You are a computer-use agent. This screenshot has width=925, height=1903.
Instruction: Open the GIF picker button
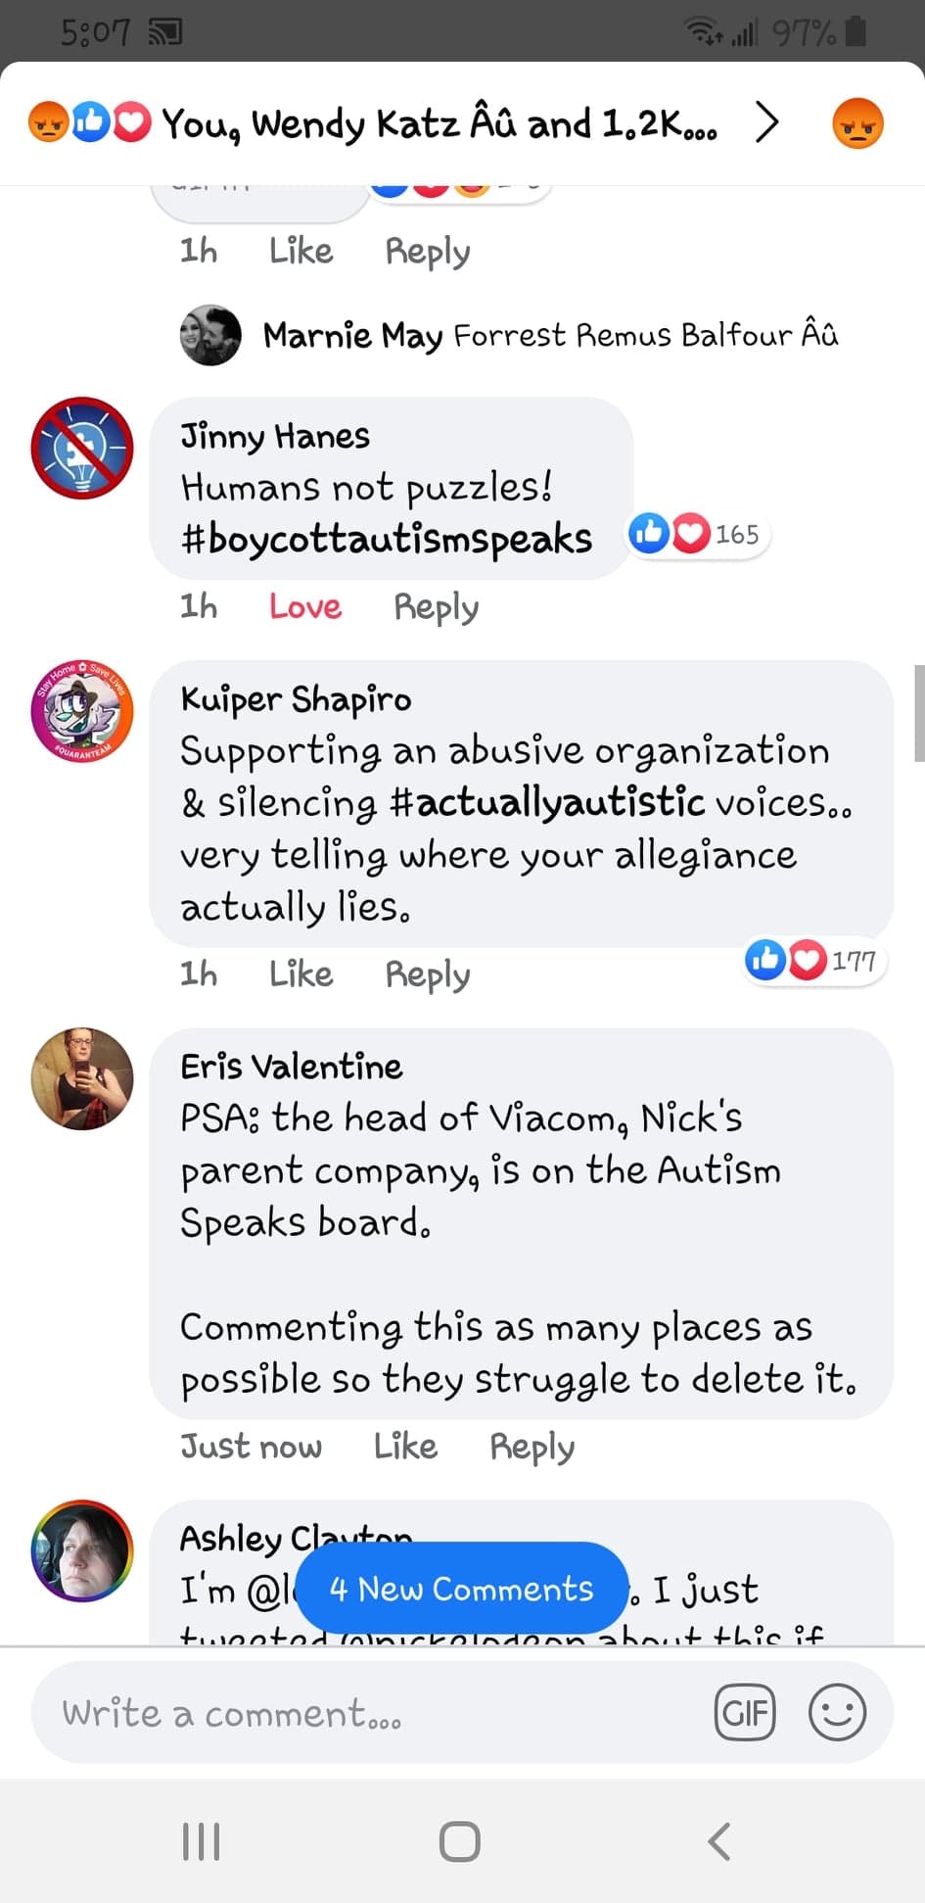coord(745,1712)
